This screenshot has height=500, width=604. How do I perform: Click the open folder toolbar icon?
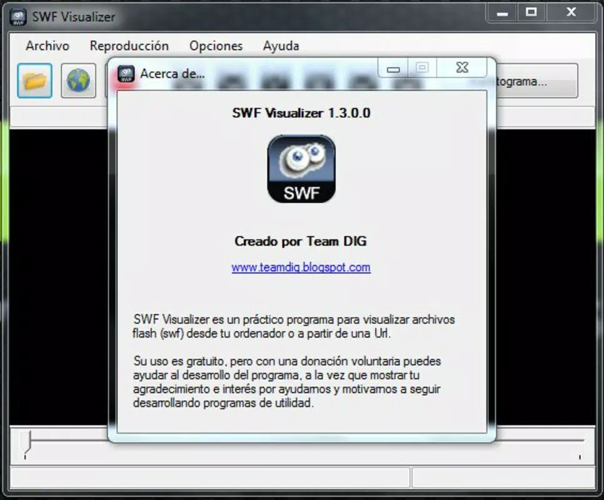pos(34,81)
